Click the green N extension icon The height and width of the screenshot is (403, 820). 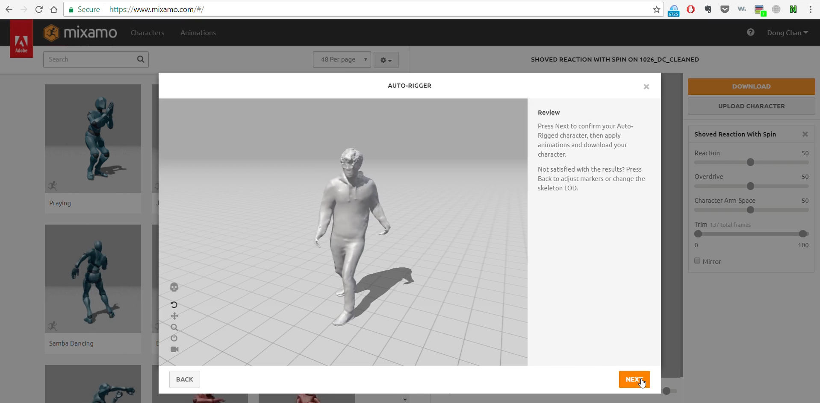coord(793,9)
